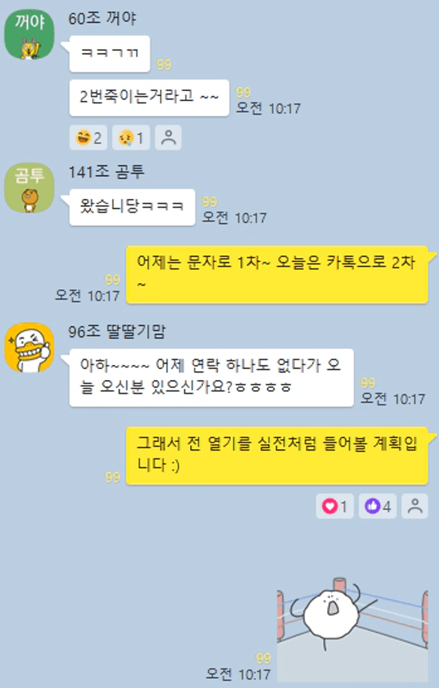Open 60조 꺼야's green profile avatar

(29, 34)
